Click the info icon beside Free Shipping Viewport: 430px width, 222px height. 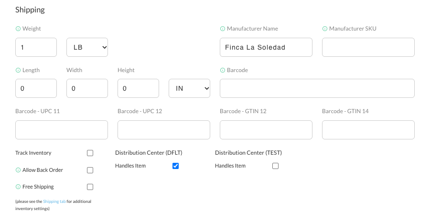tap(18, 187)
